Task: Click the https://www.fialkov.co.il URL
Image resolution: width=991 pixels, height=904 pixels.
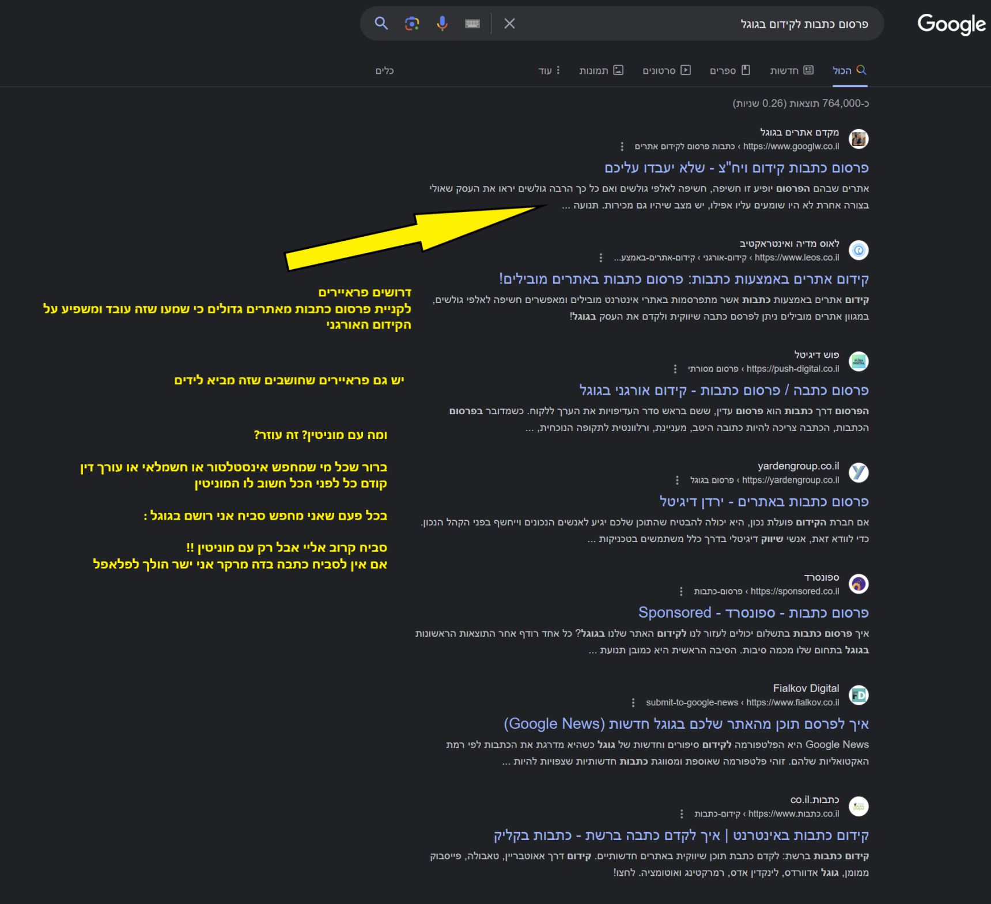Action: [x=793, y=702]
